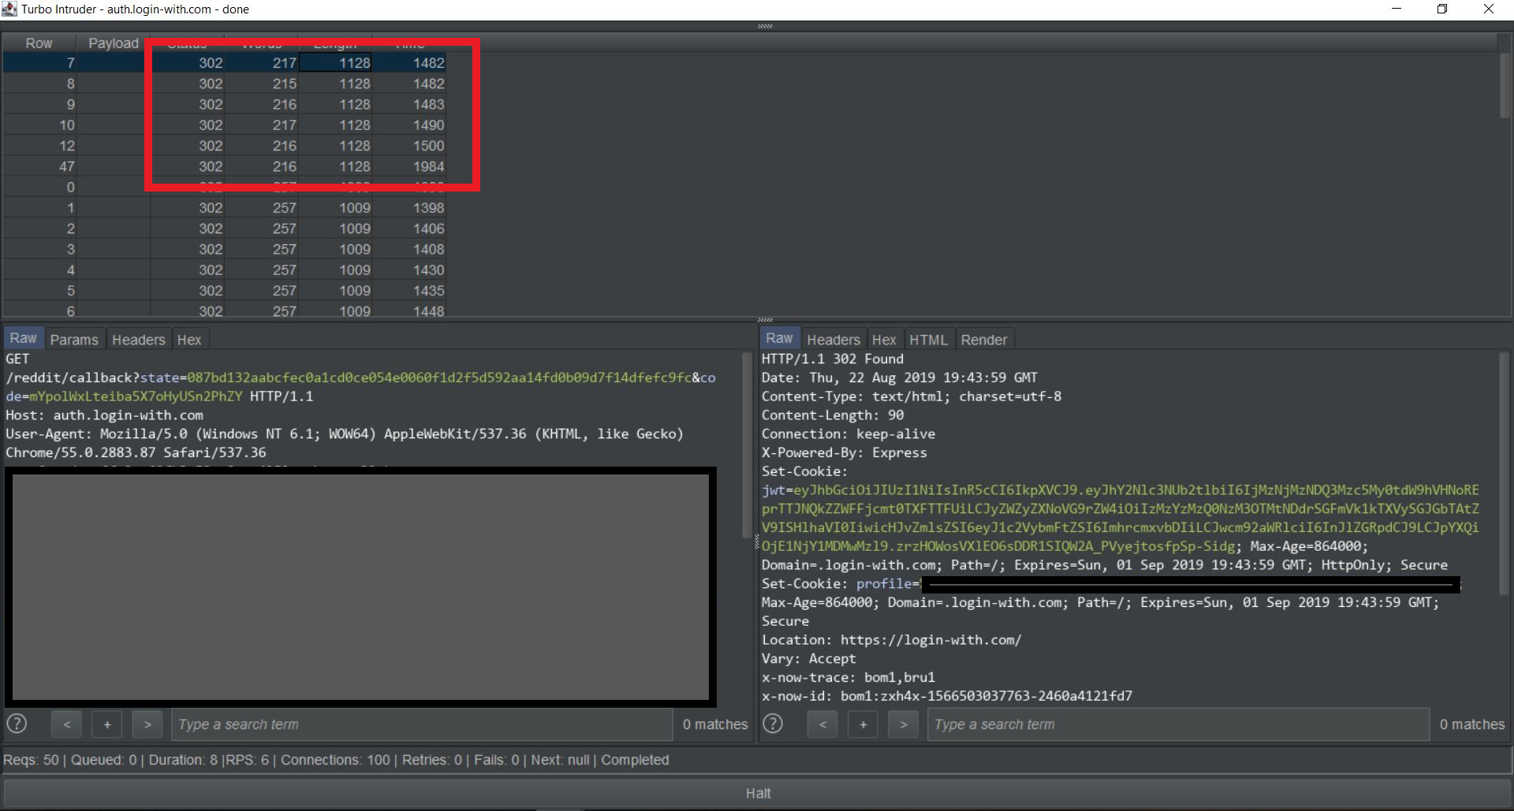Click 'Completed' status text

point(635,760)
